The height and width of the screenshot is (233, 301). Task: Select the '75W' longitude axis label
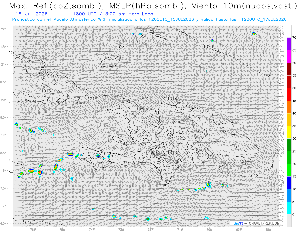pyautogui.click(x=62, y=229)
